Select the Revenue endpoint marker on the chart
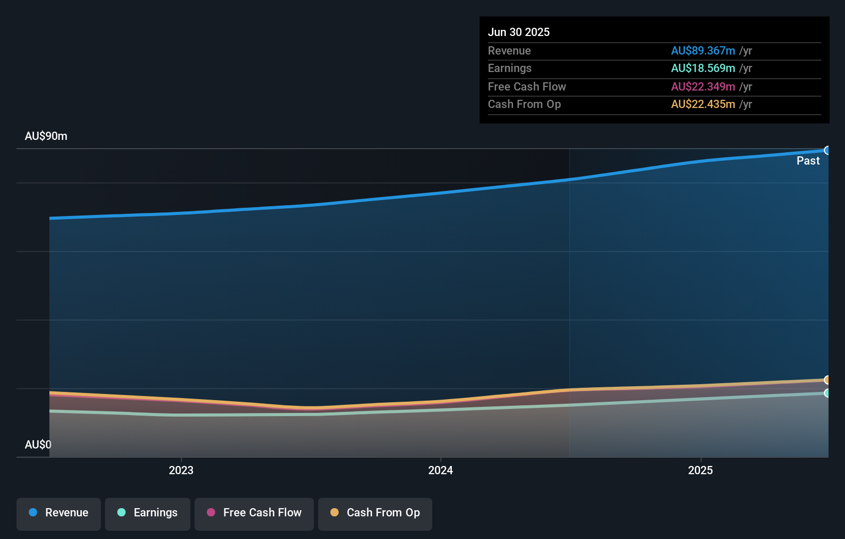This screenshot has height=539, width=845. tap(827, 150)
